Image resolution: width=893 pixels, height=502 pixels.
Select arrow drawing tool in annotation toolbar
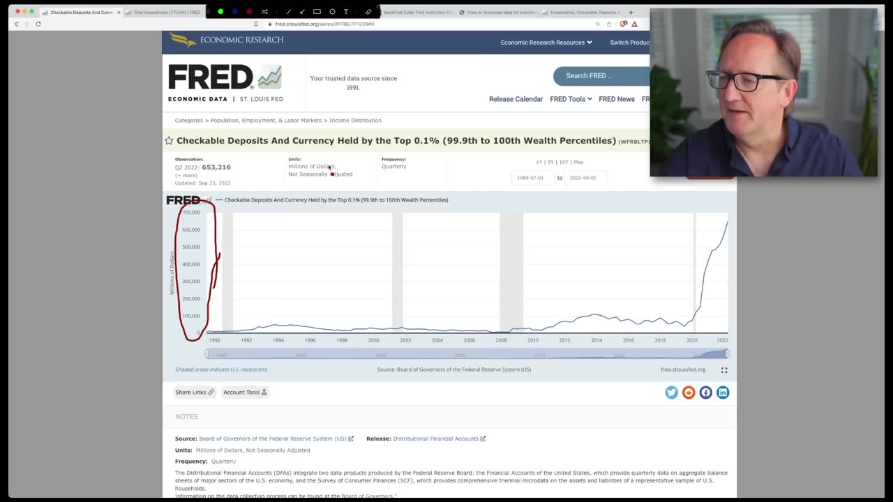(302, 12)
